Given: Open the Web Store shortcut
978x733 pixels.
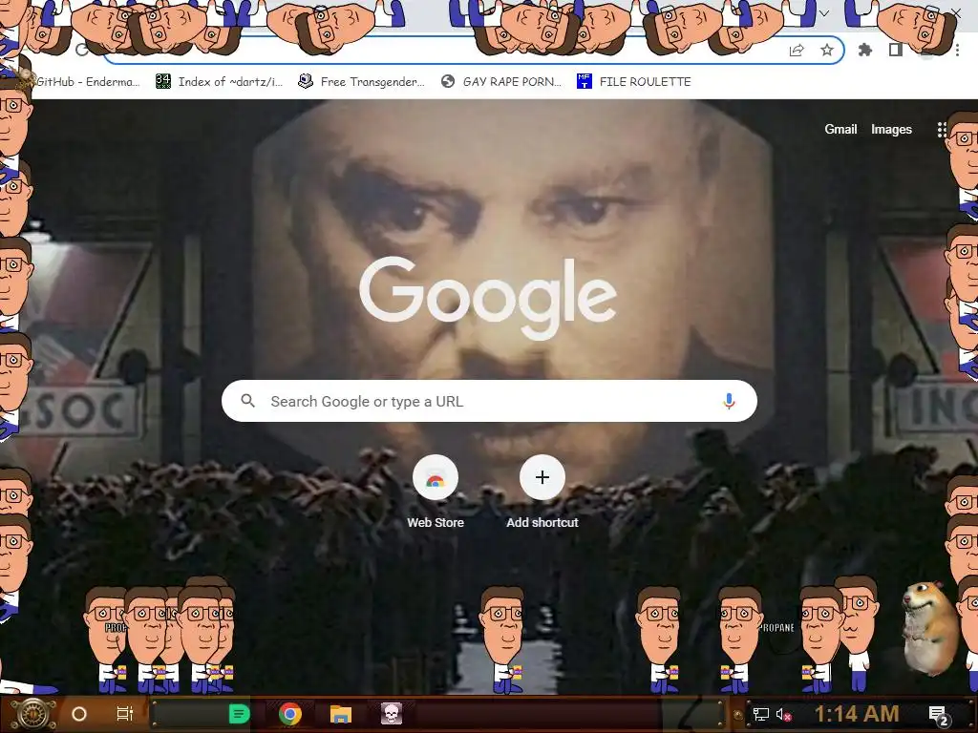Looking at the screenshot, I should point(436,492).
